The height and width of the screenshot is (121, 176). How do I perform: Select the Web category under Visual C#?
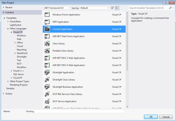(19, 39)
